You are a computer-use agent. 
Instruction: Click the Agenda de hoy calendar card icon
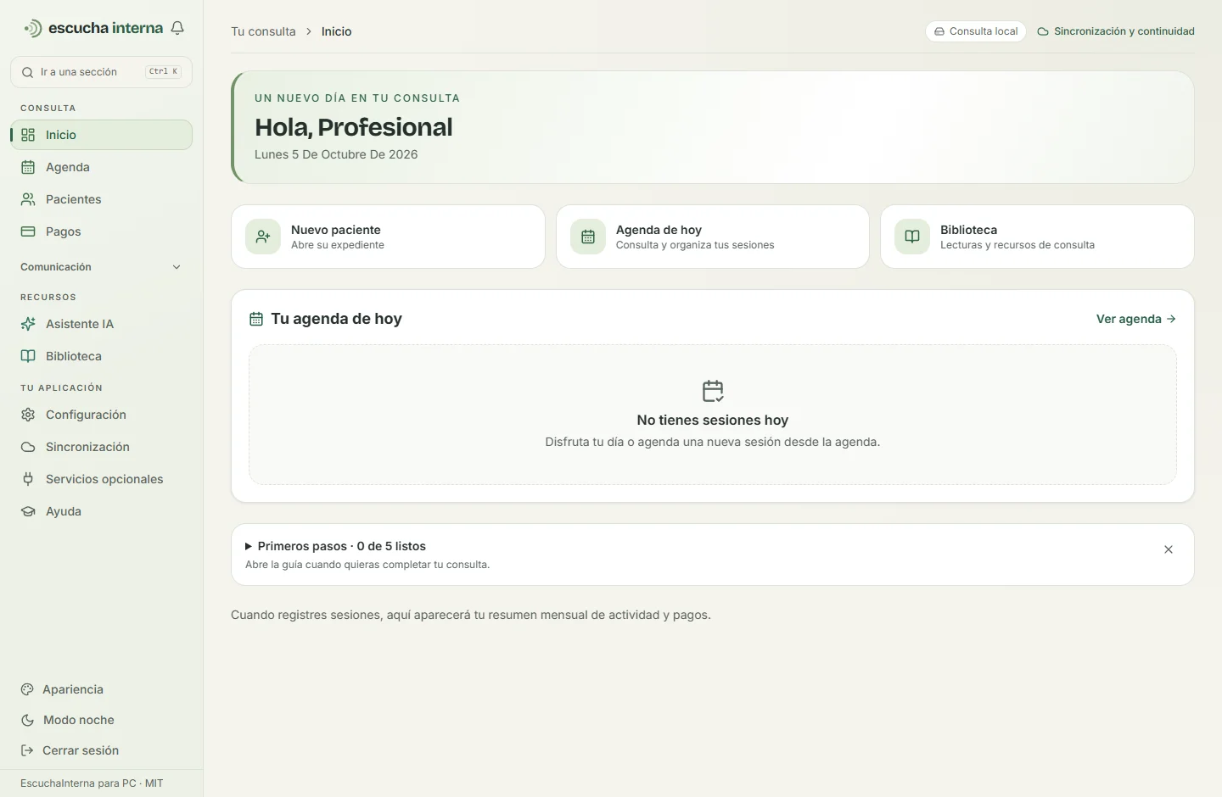[x=588, y=237]
